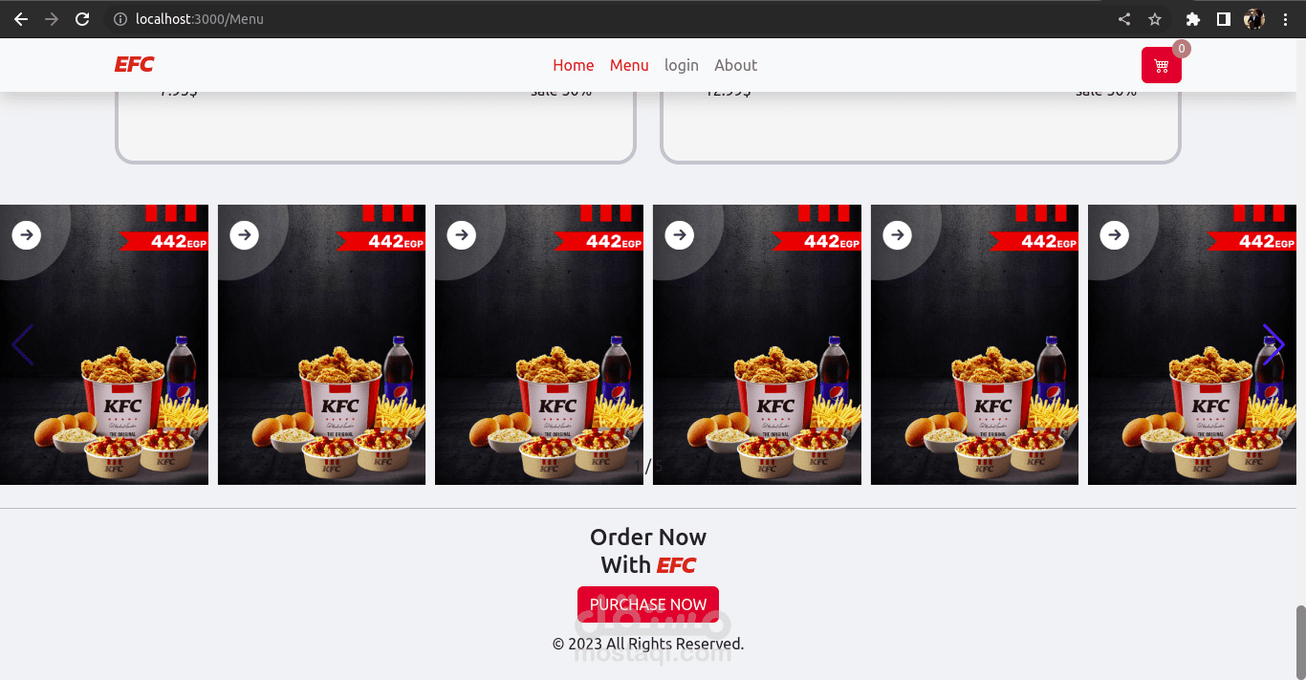The width and height of the screenshot is (1306, 680).
Task: Navigate to the Home menu item
Action: coord(574,65)
